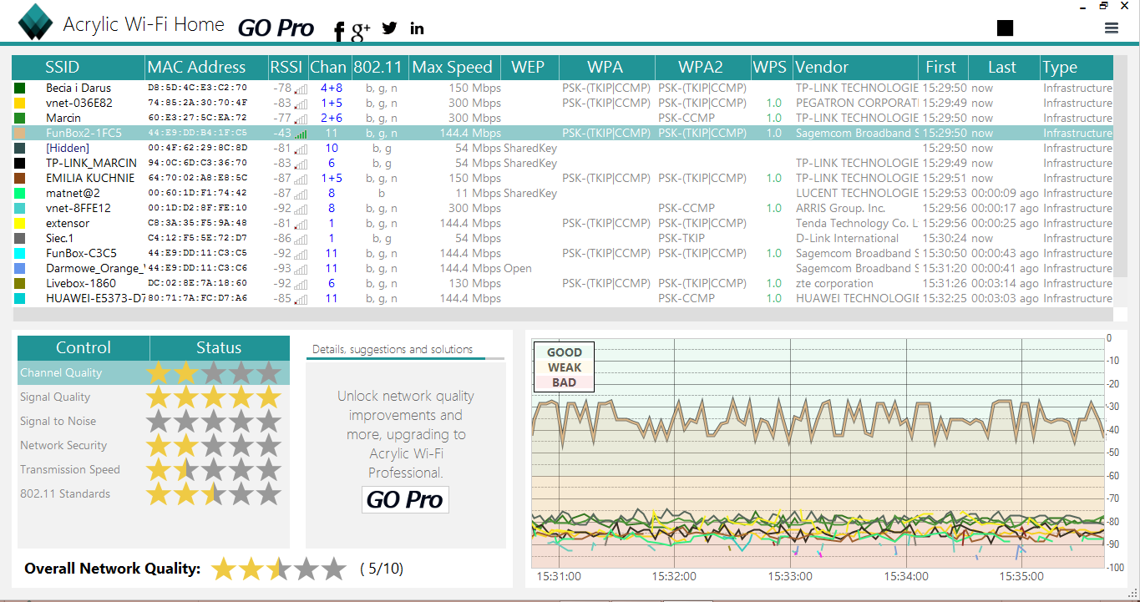Select the Signal Quality control row
Image resolution: width=1140 pixels, height=602 pixels.
154,397
